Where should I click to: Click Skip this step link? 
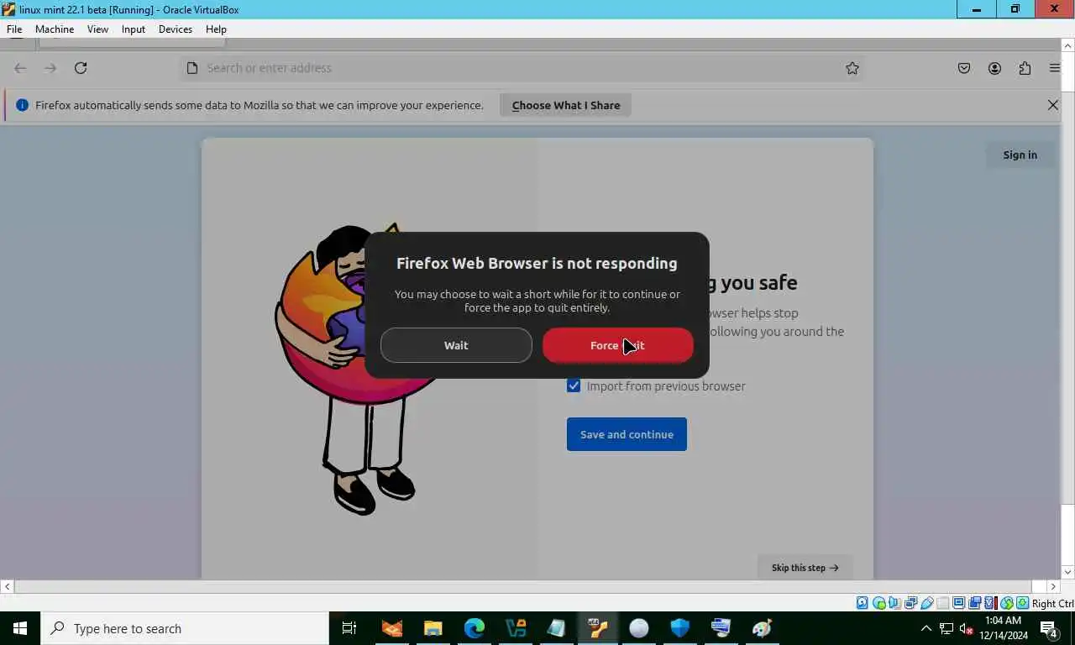tap(805, 568)
